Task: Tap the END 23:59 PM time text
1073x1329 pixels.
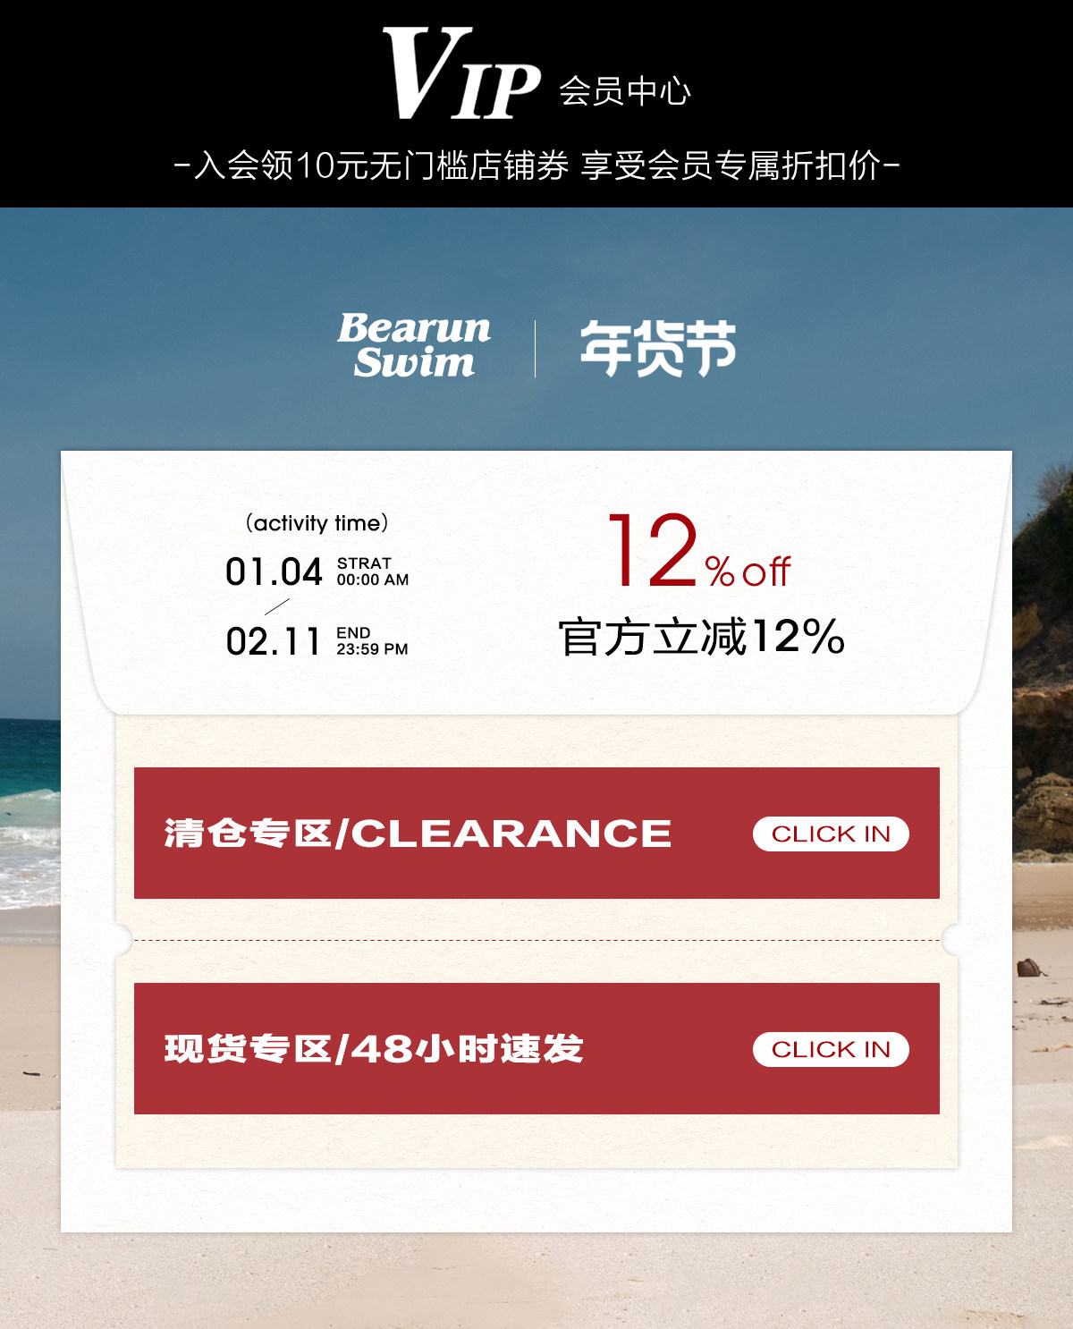Action: pos(372,641)
